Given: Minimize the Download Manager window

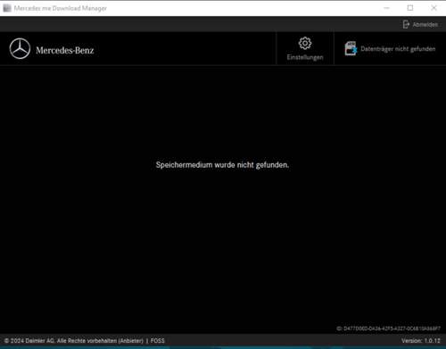Looking at the screenshot, I should [386, 8].
